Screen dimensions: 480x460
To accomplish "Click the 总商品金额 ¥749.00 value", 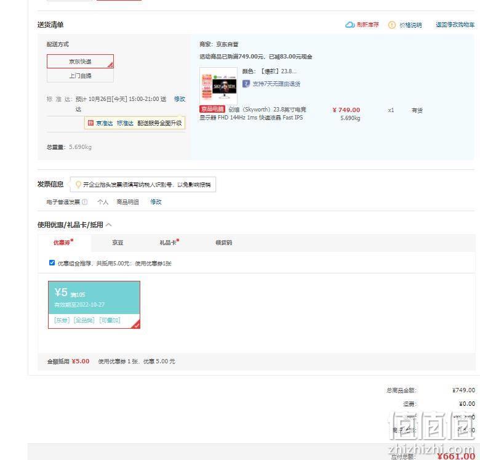I will [464, 390].
